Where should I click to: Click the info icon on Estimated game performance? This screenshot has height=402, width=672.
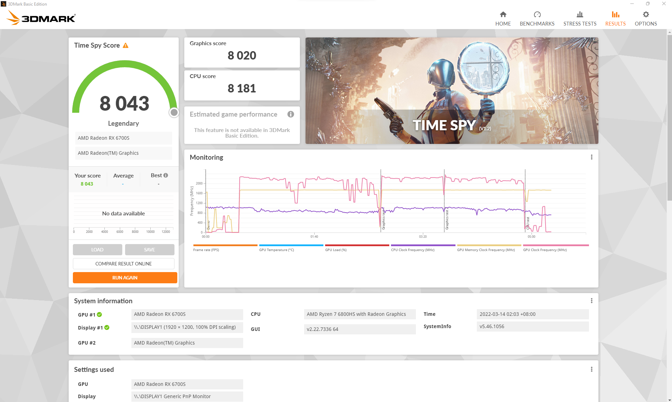coord(290,114)
